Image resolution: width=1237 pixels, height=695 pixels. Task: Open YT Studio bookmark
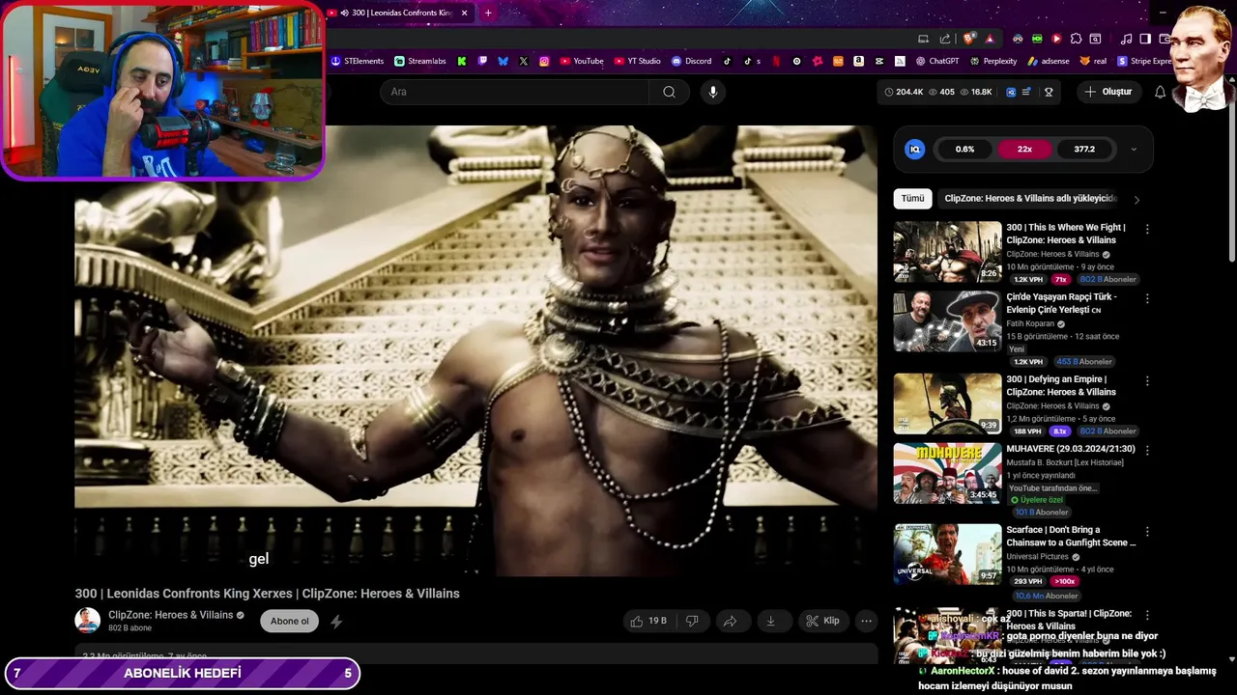click(x=637, y=61)
